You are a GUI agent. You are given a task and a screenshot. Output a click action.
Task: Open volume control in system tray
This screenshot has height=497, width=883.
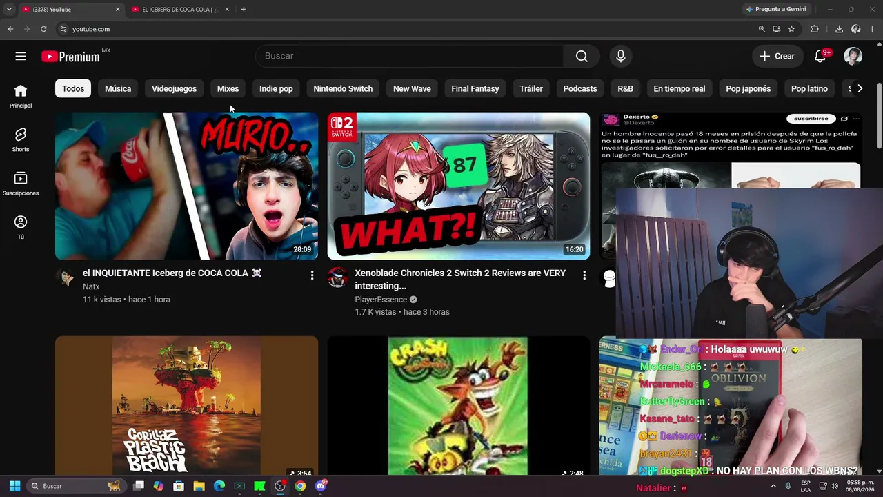834,486
